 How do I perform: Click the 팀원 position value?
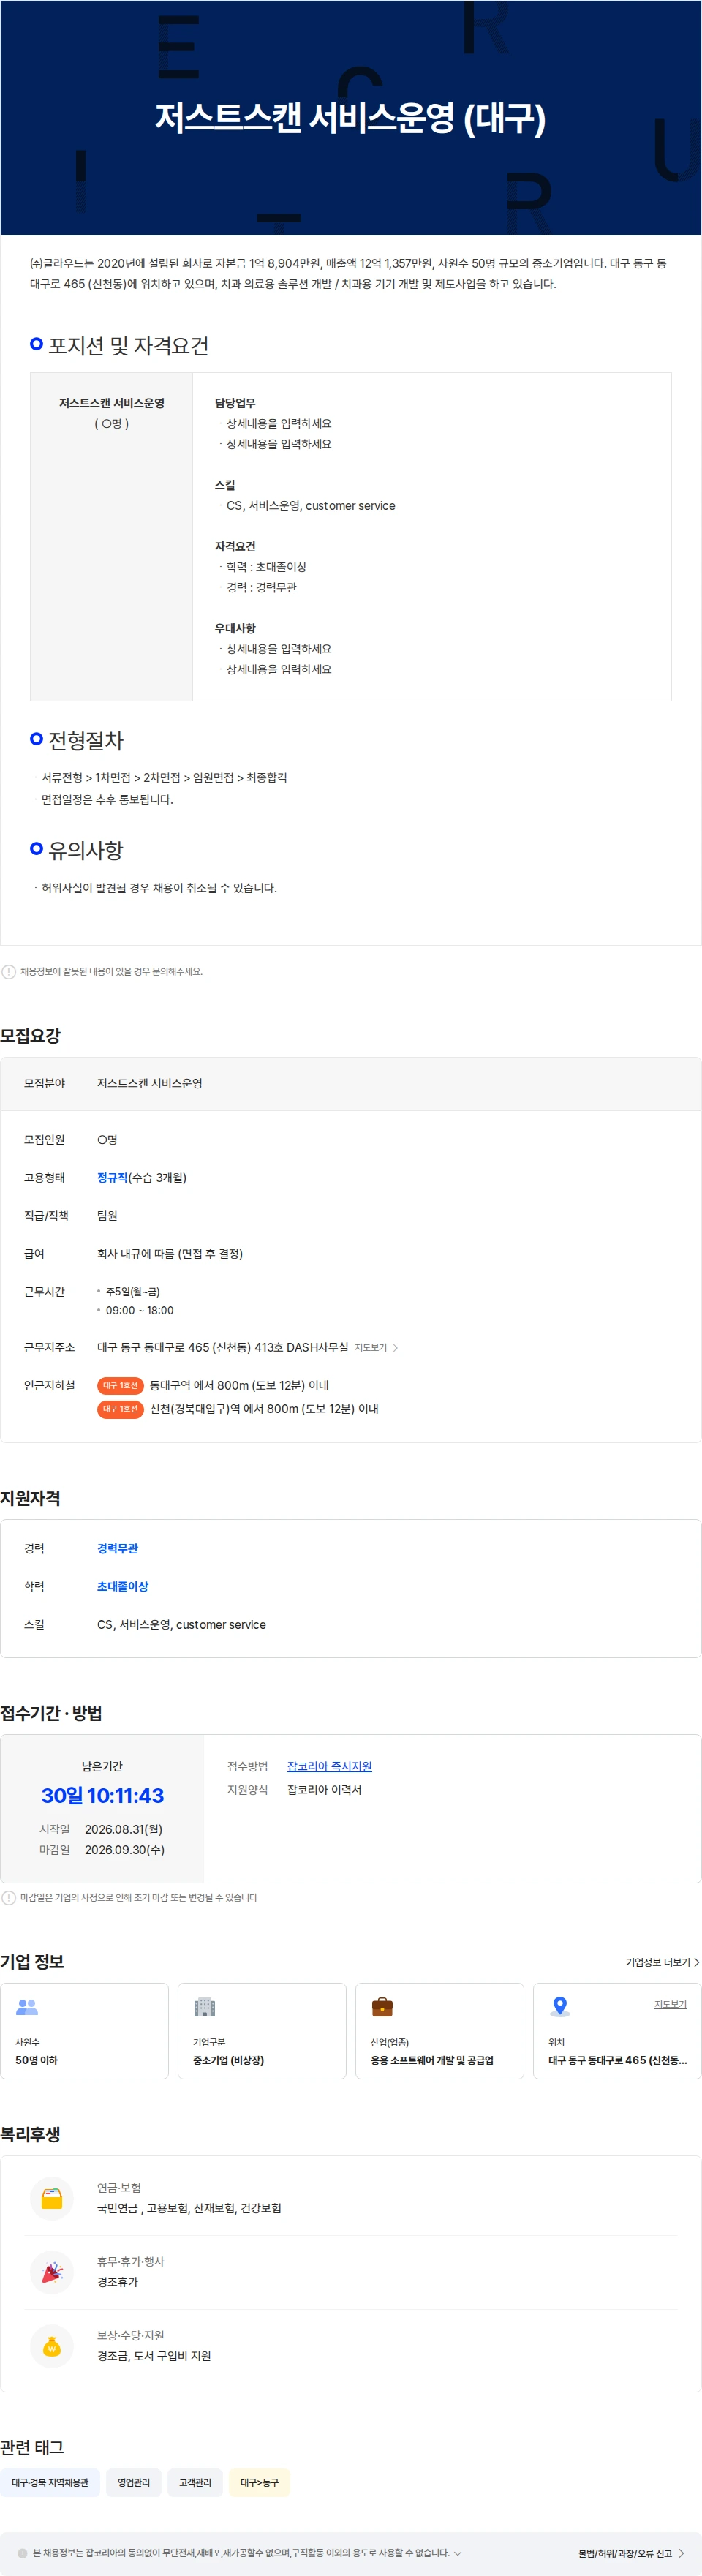coord(107,1215)
